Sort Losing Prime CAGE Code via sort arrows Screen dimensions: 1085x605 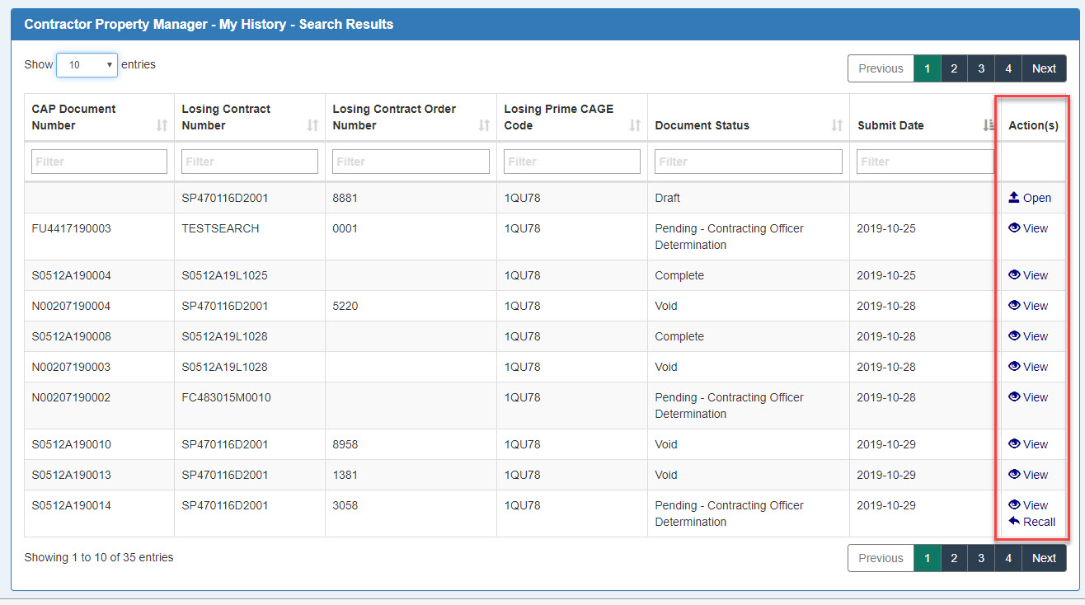tap(635, 125)
